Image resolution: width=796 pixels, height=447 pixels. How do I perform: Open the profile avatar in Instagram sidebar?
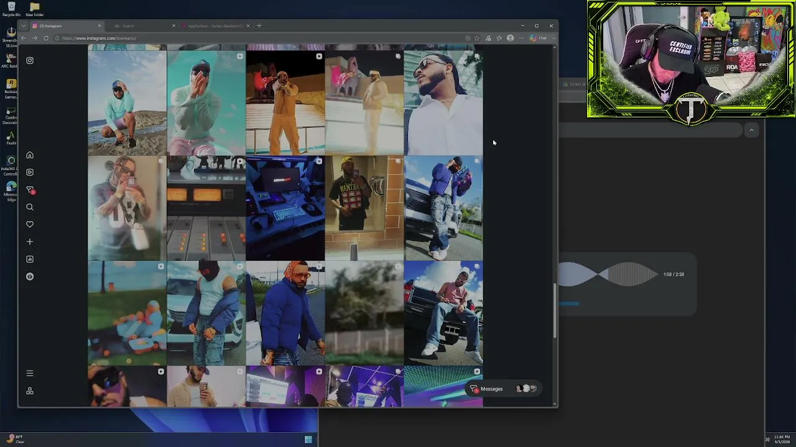pyautogui.click(x=30, y=277)
